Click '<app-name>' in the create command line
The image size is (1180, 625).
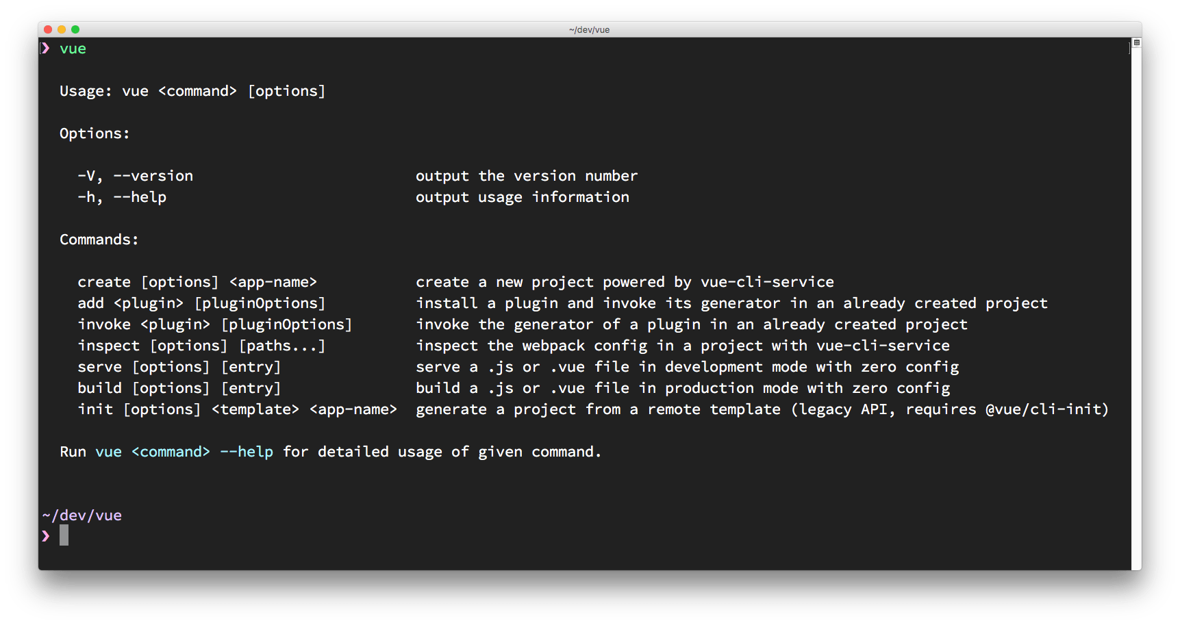(x=273, y=282)
